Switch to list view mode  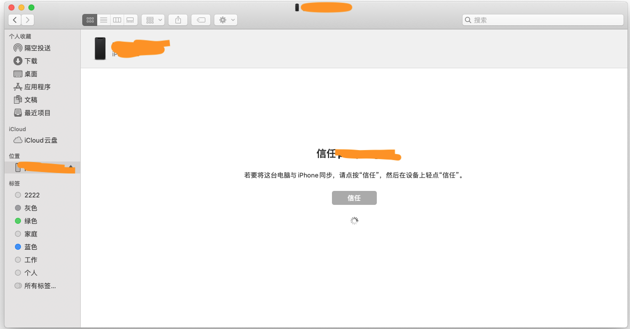pyautogui.click(x=104, y=20)
